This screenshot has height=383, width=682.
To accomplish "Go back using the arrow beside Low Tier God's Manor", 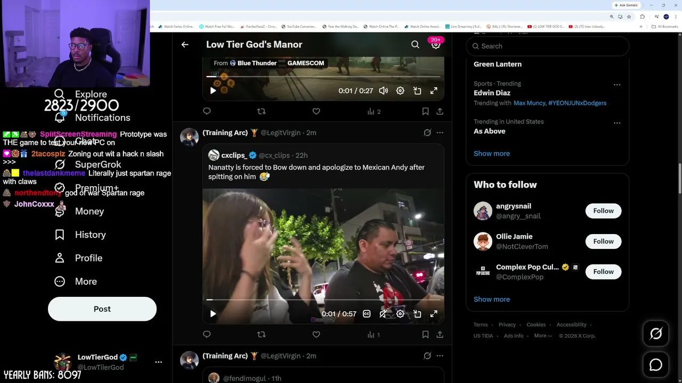I will click(x=185, y=45).
